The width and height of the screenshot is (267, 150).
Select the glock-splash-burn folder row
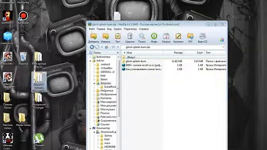(x=174, y=61)
